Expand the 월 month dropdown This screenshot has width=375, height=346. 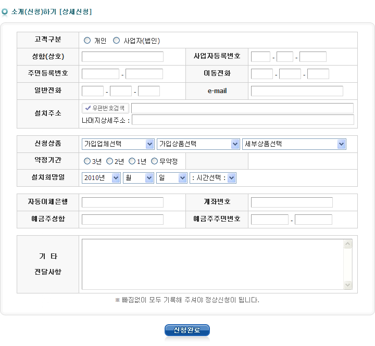pyautogui.click(x=138, y=178)
